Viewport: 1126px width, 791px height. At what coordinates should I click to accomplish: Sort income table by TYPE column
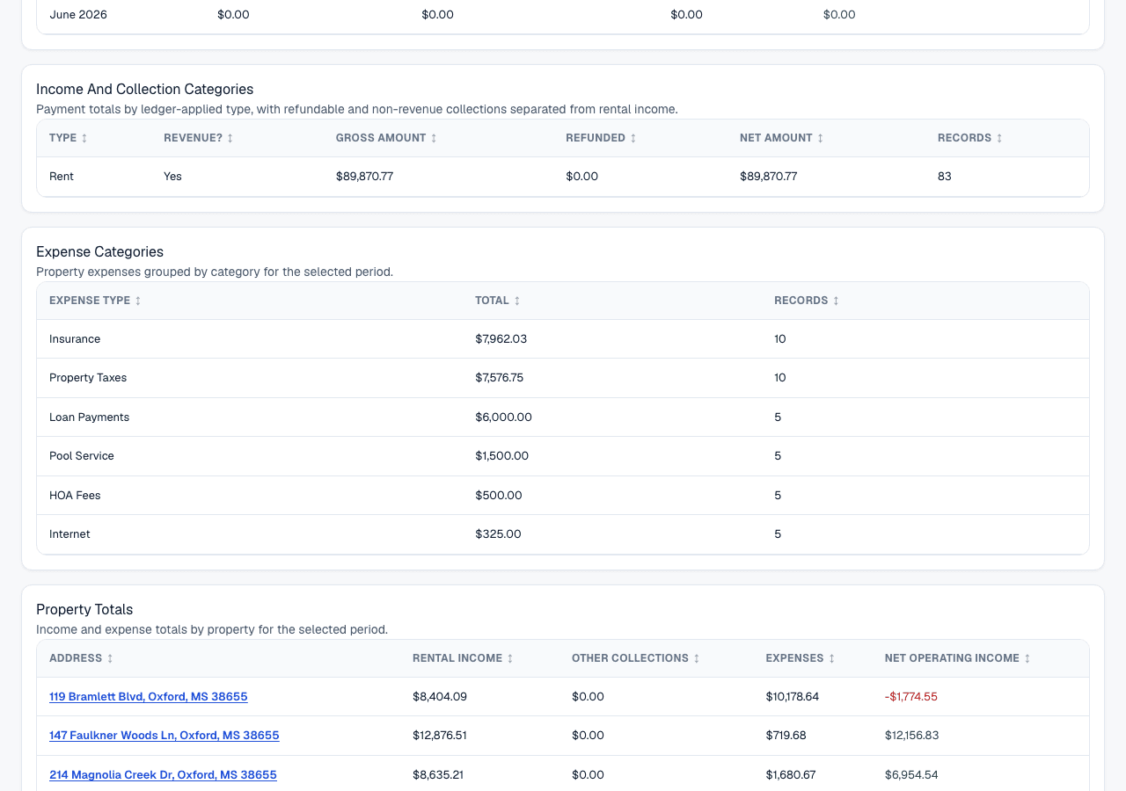pyautogui.click(x=68, y=138)
